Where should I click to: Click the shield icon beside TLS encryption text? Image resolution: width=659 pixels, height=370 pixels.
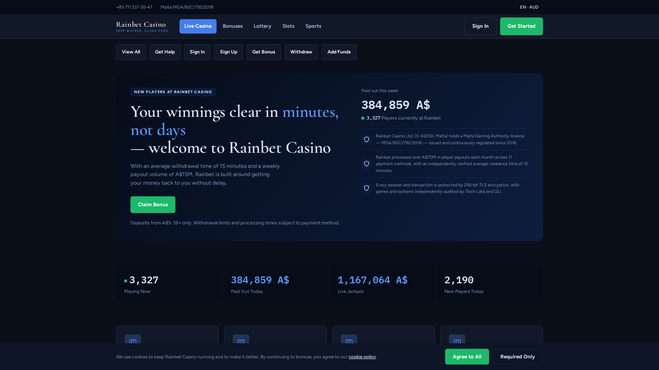coord(367,188)
